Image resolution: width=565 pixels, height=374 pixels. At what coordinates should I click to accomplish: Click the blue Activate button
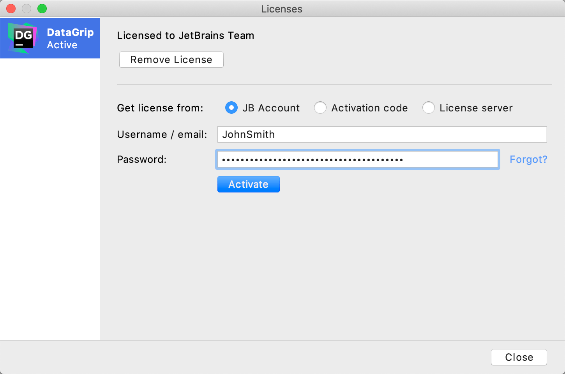249,184
